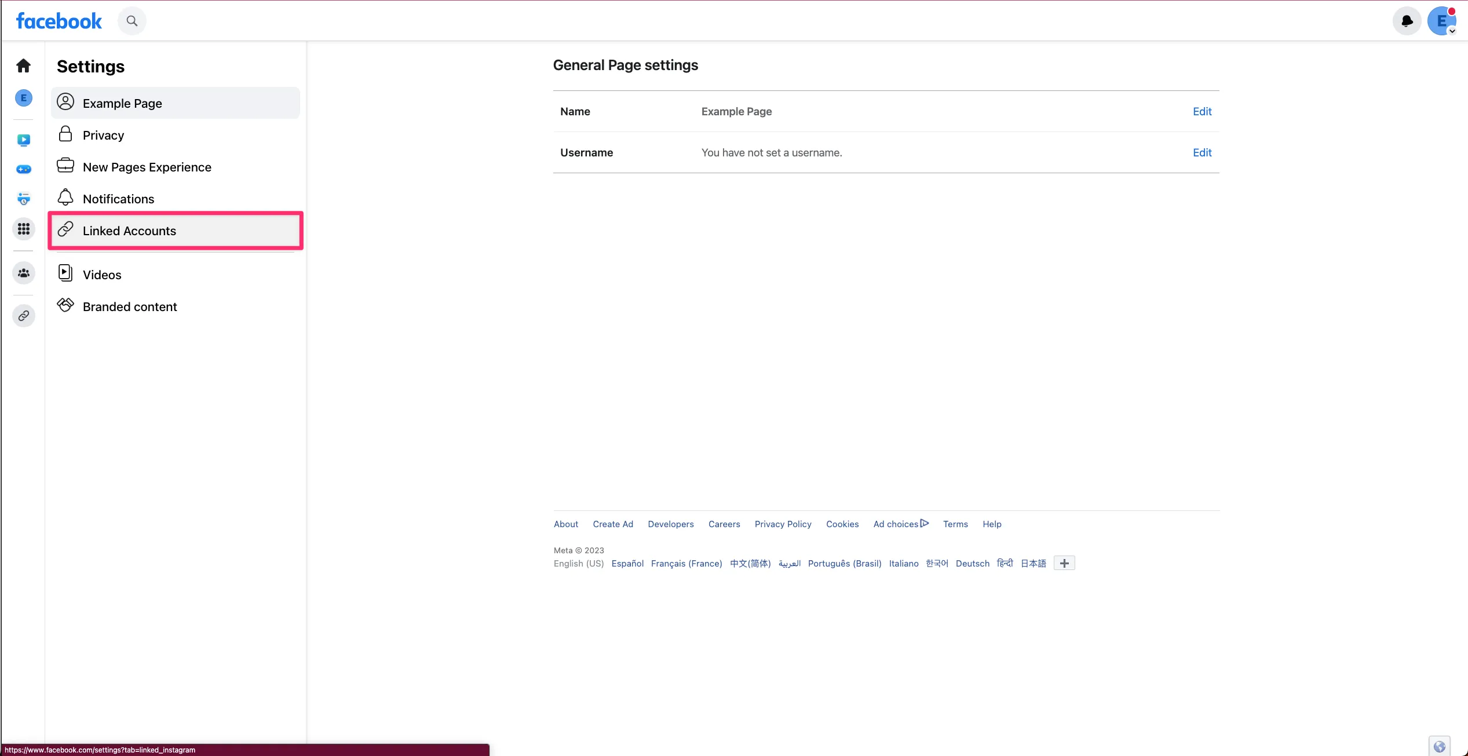Image resolution: width=1468 pixels, height=756 pixels.
Task: Switch language to 中文(简体)
Action: tap(750, 564)
